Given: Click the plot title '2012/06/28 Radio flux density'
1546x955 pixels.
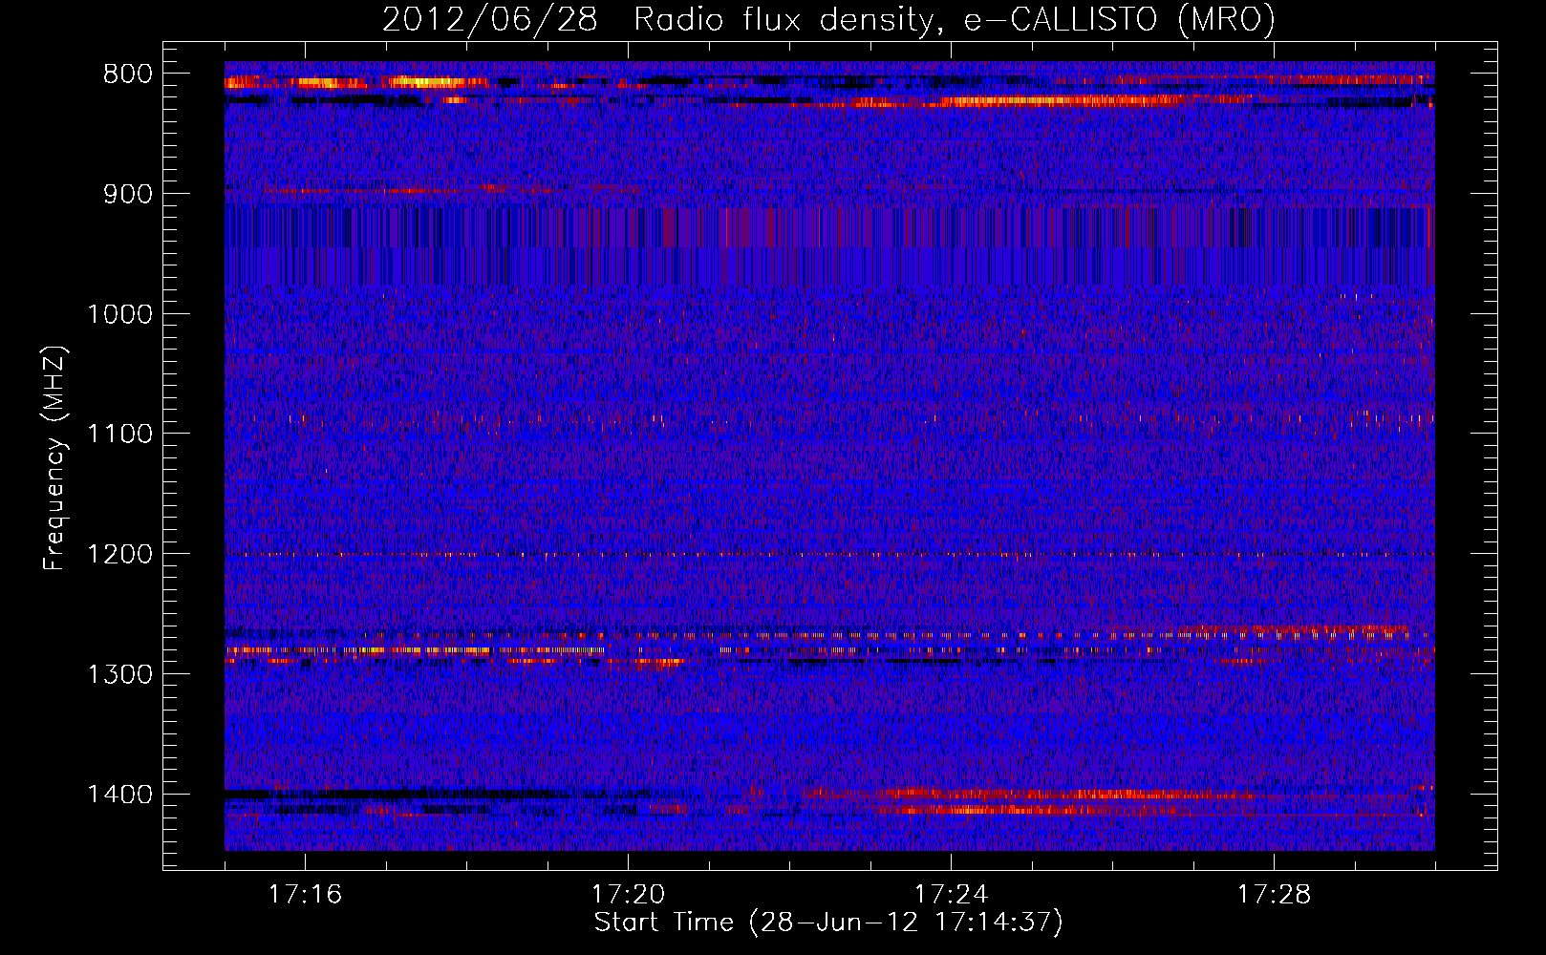Looking at the screenshot, I should pos(657,20).
